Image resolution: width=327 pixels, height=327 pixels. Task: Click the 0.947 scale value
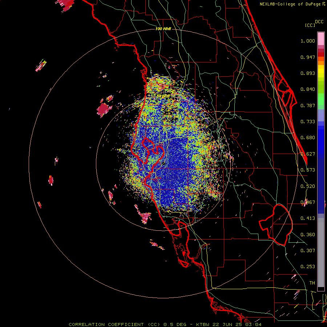308,57
